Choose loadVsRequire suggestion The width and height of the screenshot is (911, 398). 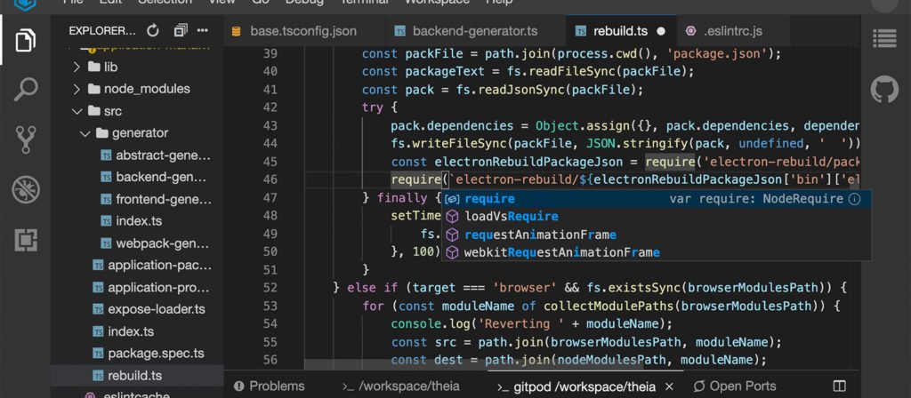click(x=656, y=217)
